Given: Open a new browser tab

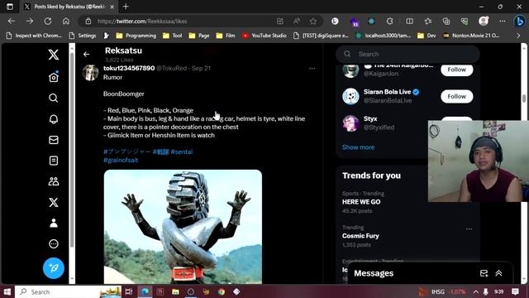Looking at the screenshot, I should [x=126, y=7].
